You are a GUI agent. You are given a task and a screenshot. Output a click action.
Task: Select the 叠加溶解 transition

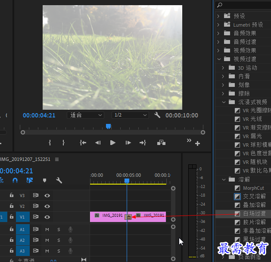tap(254, 205)
